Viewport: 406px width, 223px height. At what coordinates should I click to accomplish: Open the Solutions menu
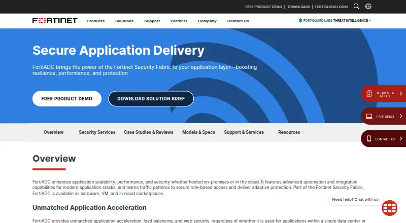(124, 21)
